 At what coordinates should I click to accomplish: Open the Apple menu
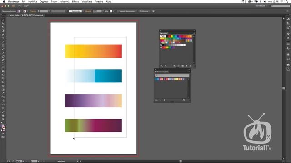coord(4,1)
